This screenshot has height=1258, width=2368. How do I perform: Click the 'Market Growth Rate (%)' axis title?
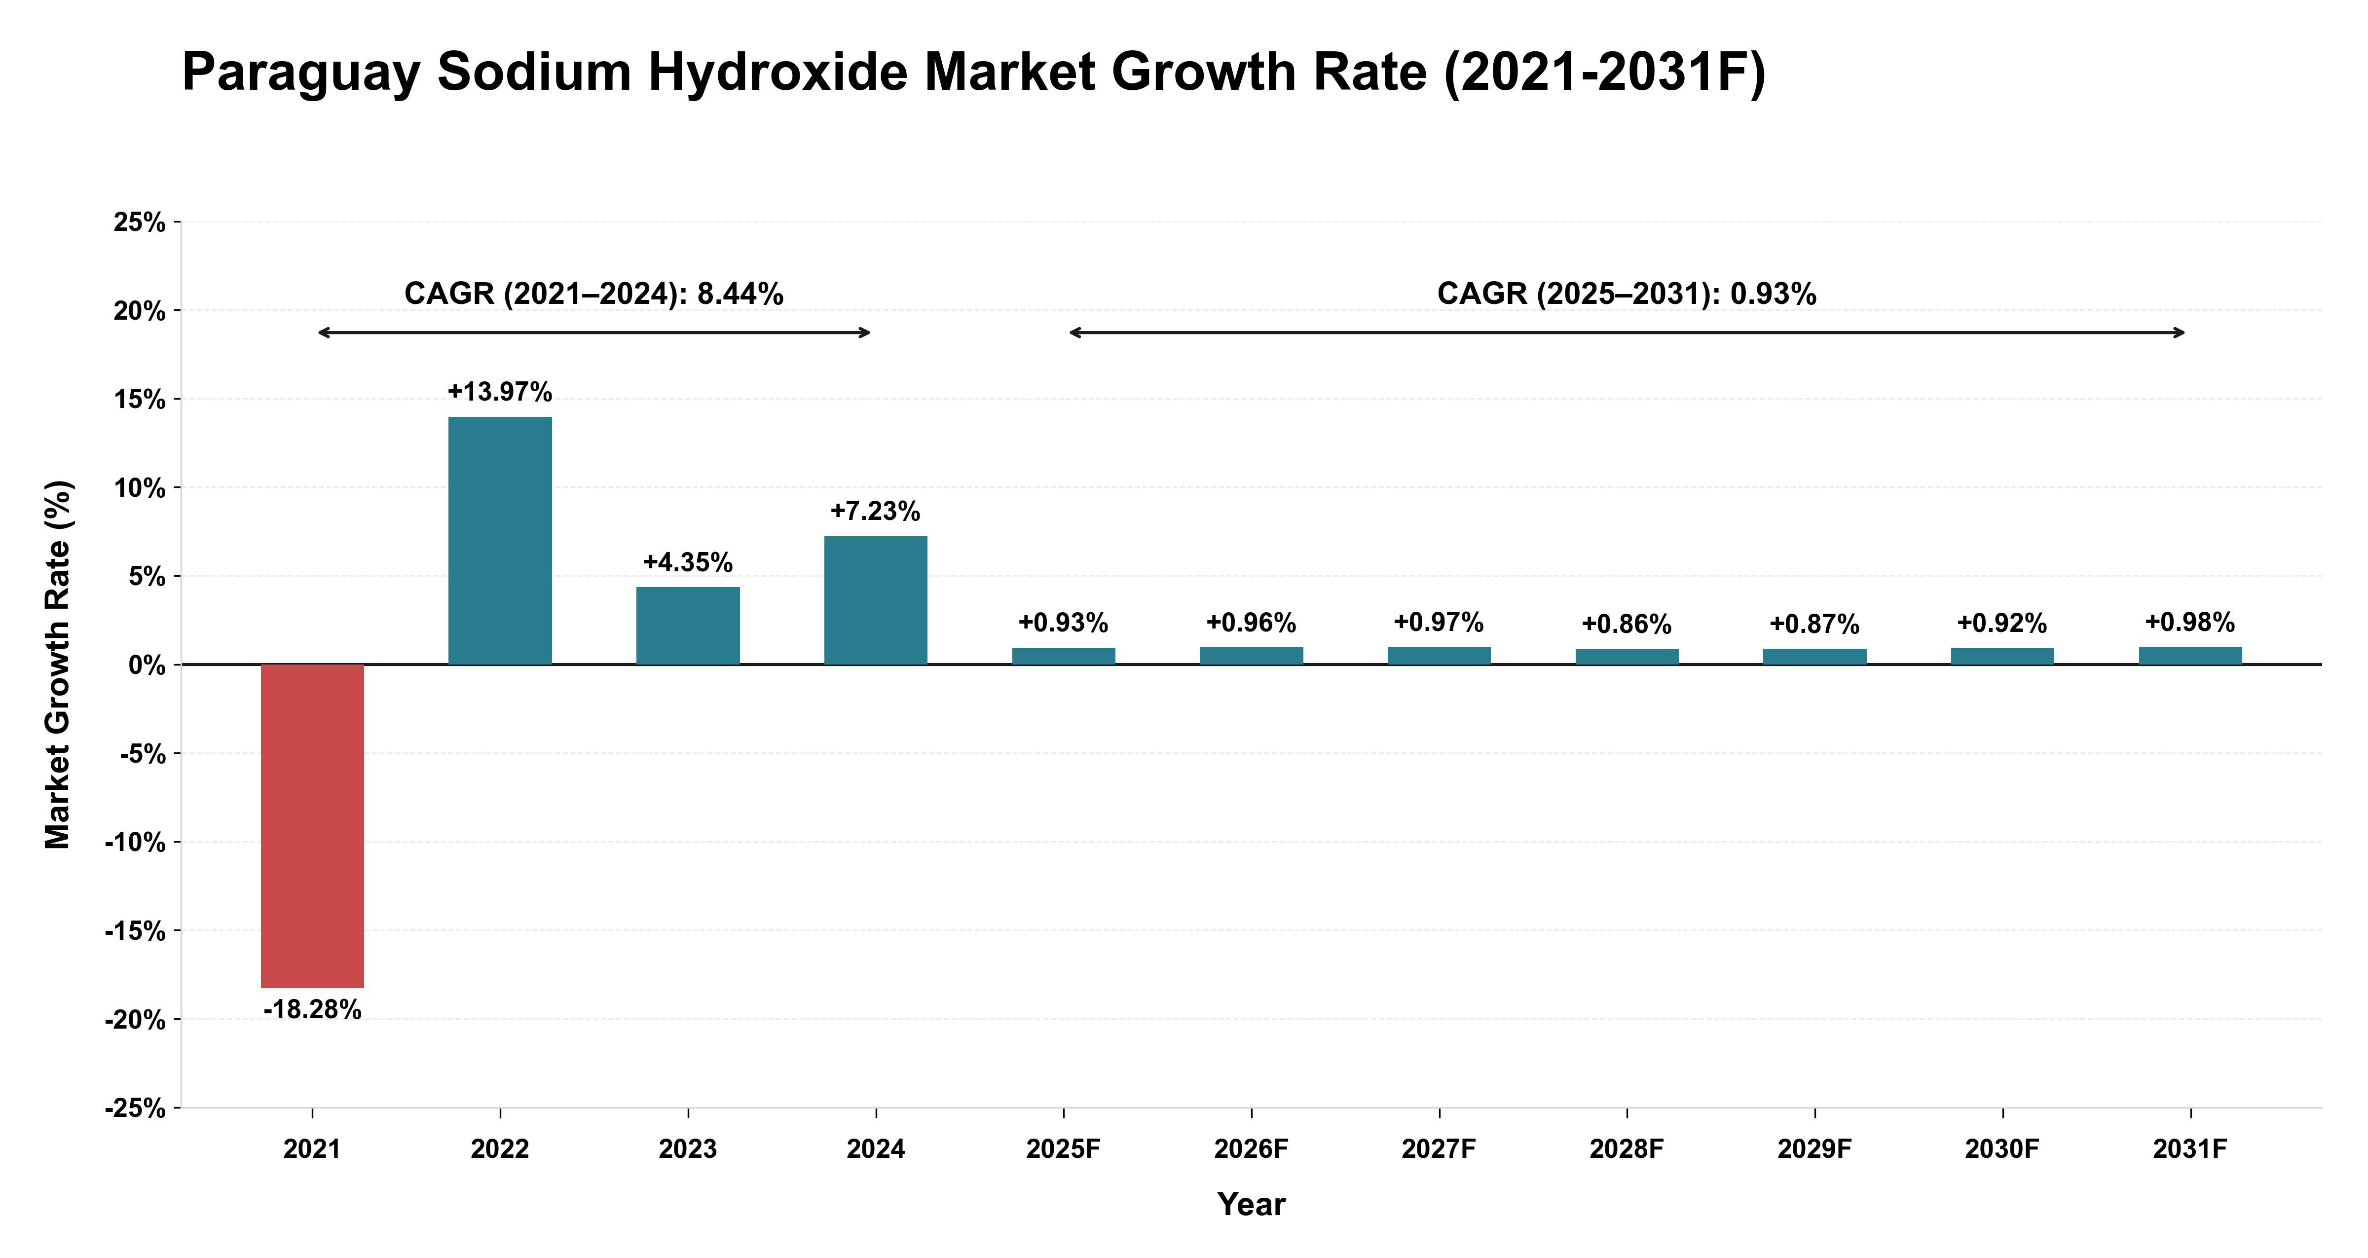[58, 664]
